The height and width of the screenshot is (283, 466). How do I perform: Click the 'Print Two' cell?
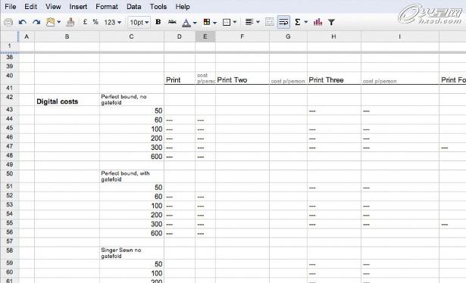point(242,78)
